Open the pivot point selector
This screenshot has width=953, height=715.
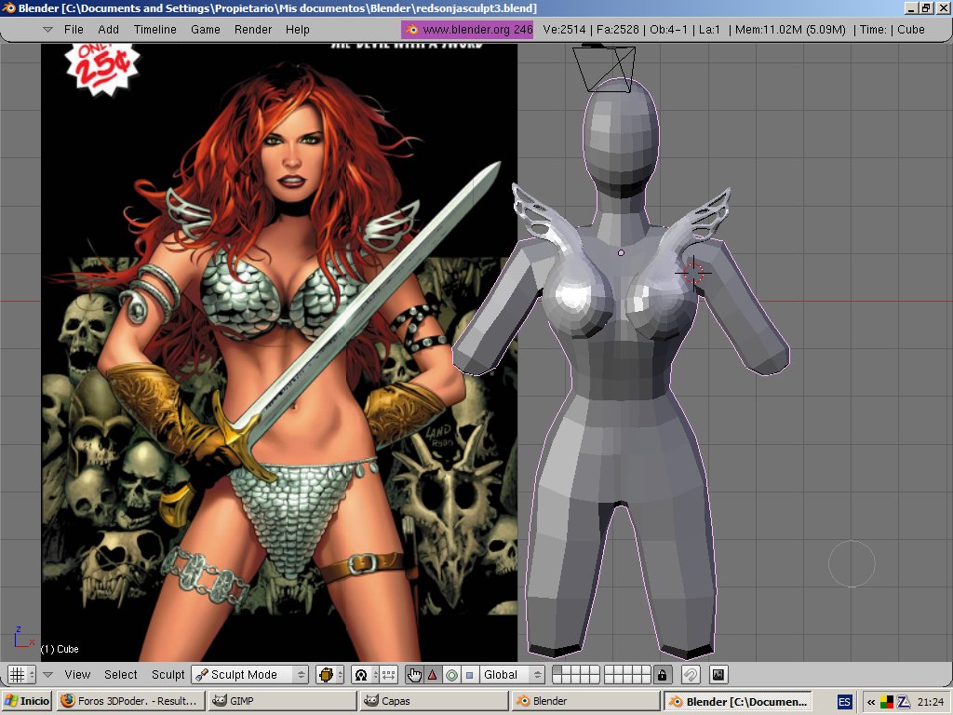point(365,674)
